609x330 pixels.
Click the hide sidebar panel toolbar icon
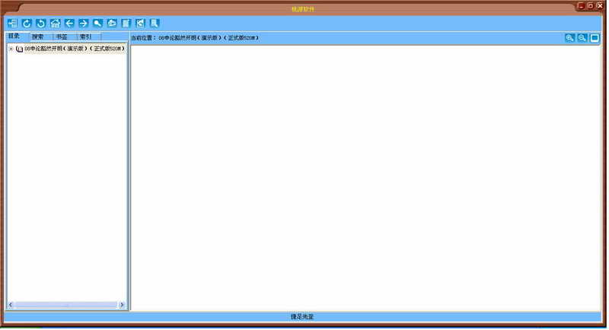12,24
